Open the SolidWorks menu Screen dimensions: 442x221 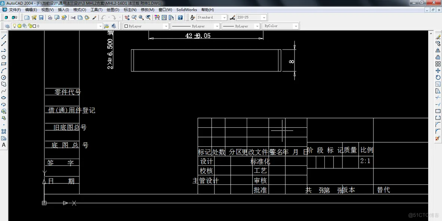(x=187, y=10)
